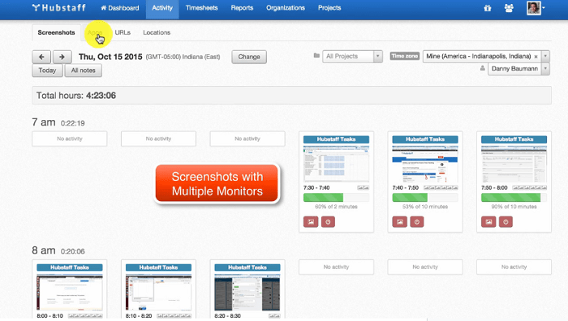Click the activity bar showing 90% of 10 minutes

[514, 197]
